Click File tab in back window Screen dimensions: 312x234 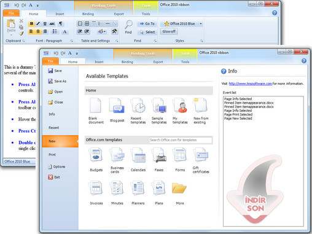11,13
